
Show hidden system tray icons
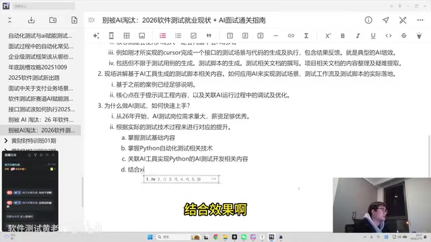pos(365,237)
